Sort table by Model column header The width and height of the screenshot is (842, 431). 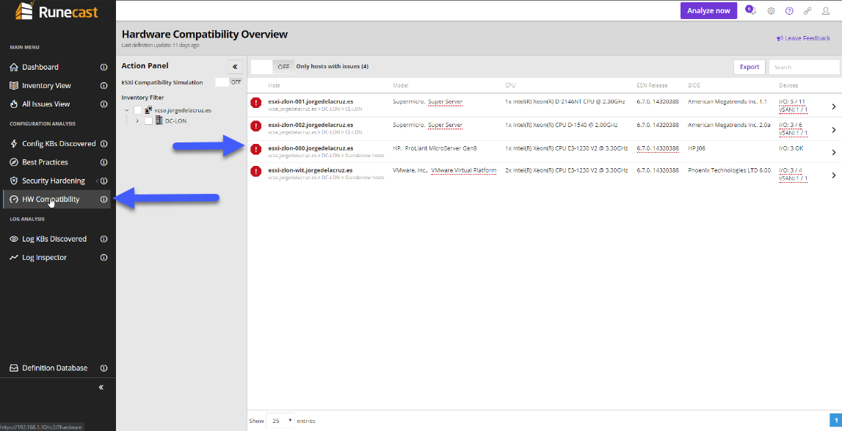(401, 85)
